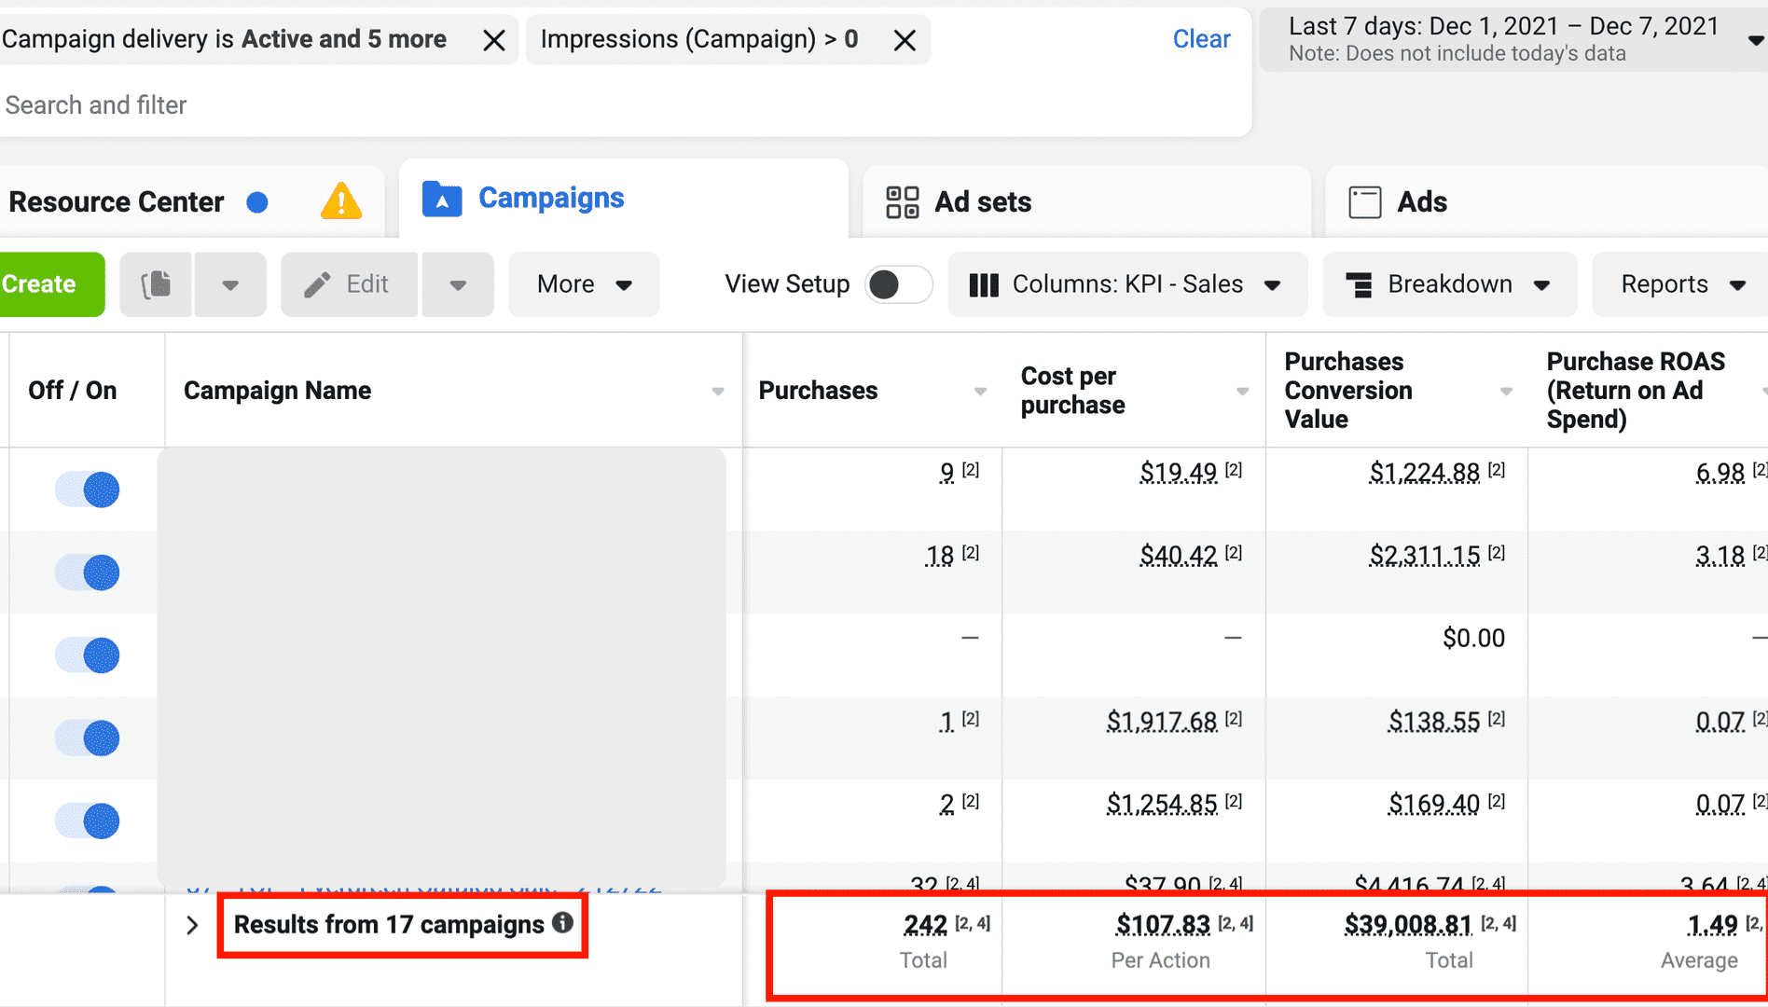This screenshot has width=1768, height=1007.
Task: Turn off the first campaign toggle
Action: pos(87,489)
